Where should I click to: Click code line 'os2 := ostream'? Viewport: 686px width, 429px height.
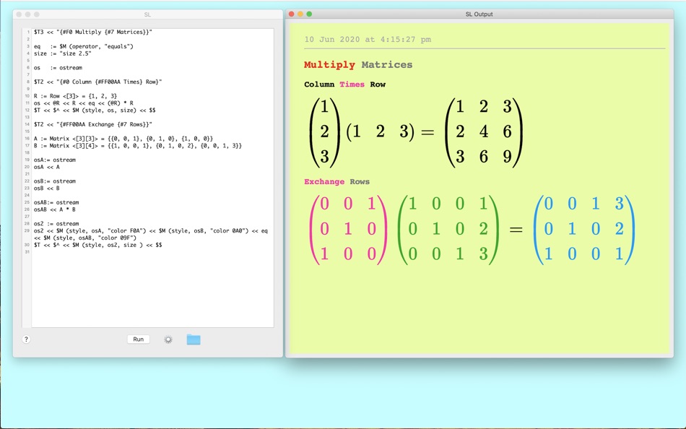point(56,224)
